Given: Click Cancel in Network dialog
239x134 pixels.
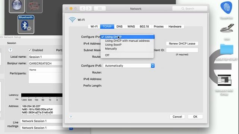Looking at the screenshot, I should pos(177,117).
